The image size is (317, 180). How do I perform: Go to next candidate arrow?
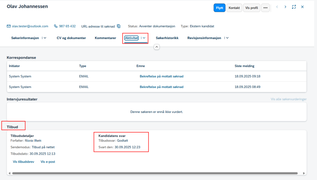click(285, 7)
